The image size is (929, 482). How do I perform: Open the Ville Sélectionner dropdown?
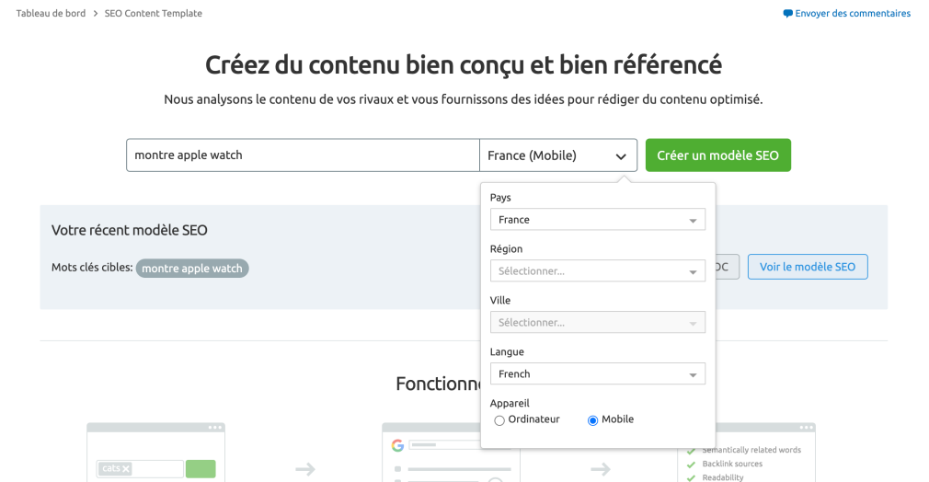597,323
